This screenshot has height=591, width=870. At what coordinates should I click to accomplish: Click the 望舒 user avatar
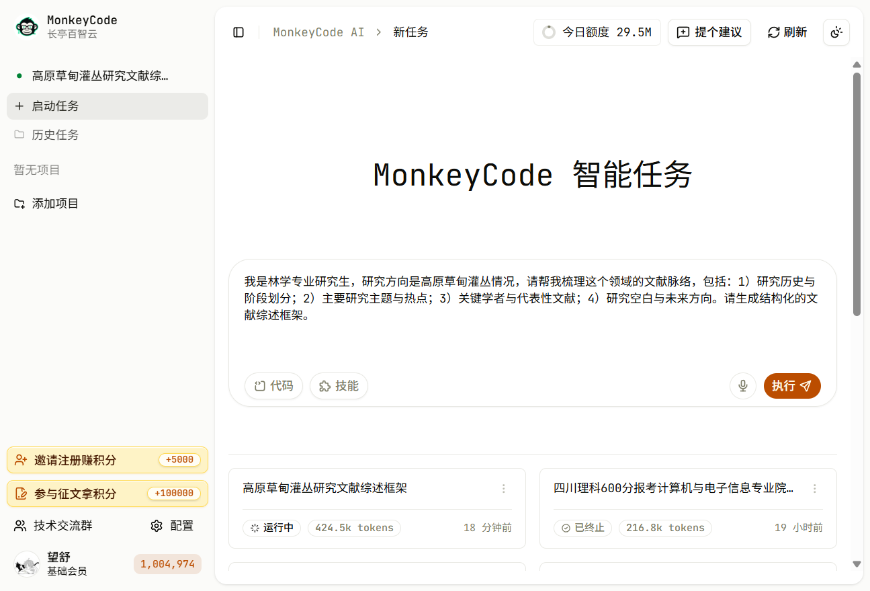point(27,564)
